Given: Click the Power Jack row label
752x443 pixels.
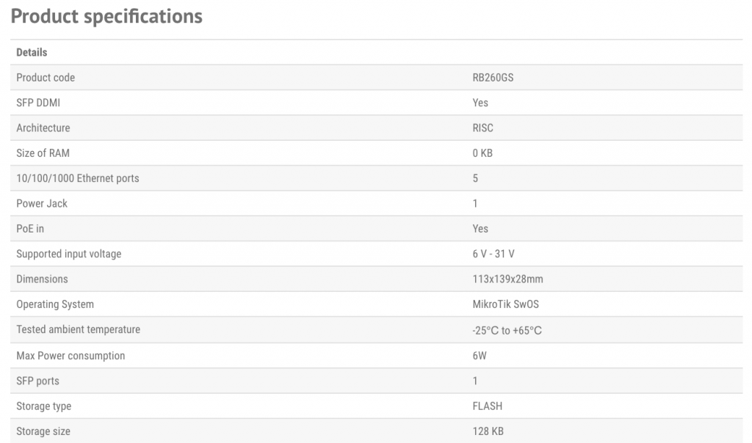Looking at the screenshot, I should 42,203.
